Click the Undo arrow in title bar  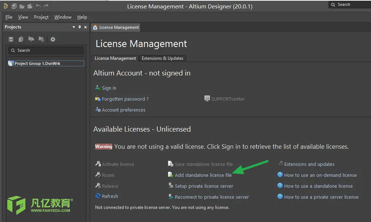(38, 6)
